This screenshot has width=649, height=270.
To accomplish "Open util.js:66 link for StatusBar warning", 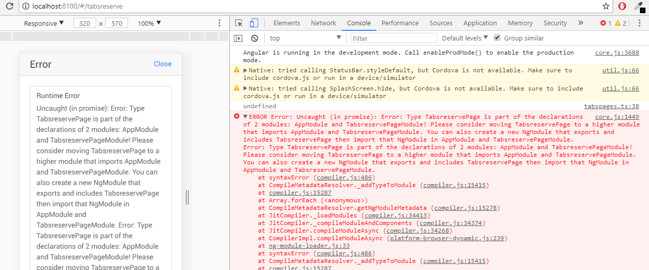I will [620, 70].
